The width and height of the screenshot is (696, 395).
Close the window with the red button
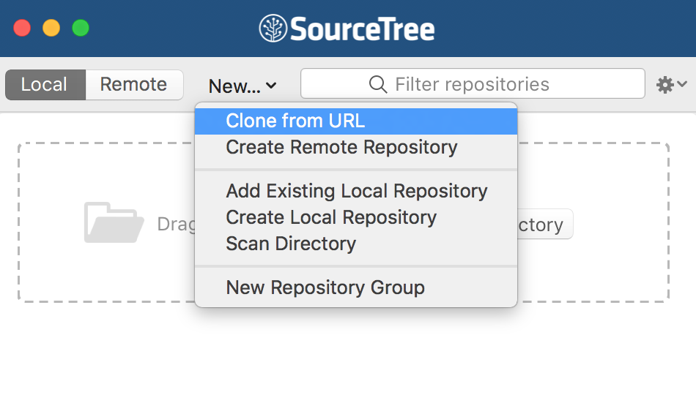coord(23,29)
